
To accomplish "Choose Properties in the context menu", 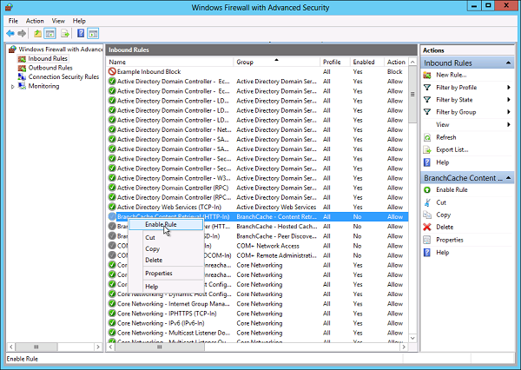I will click(x=166, y=274).
